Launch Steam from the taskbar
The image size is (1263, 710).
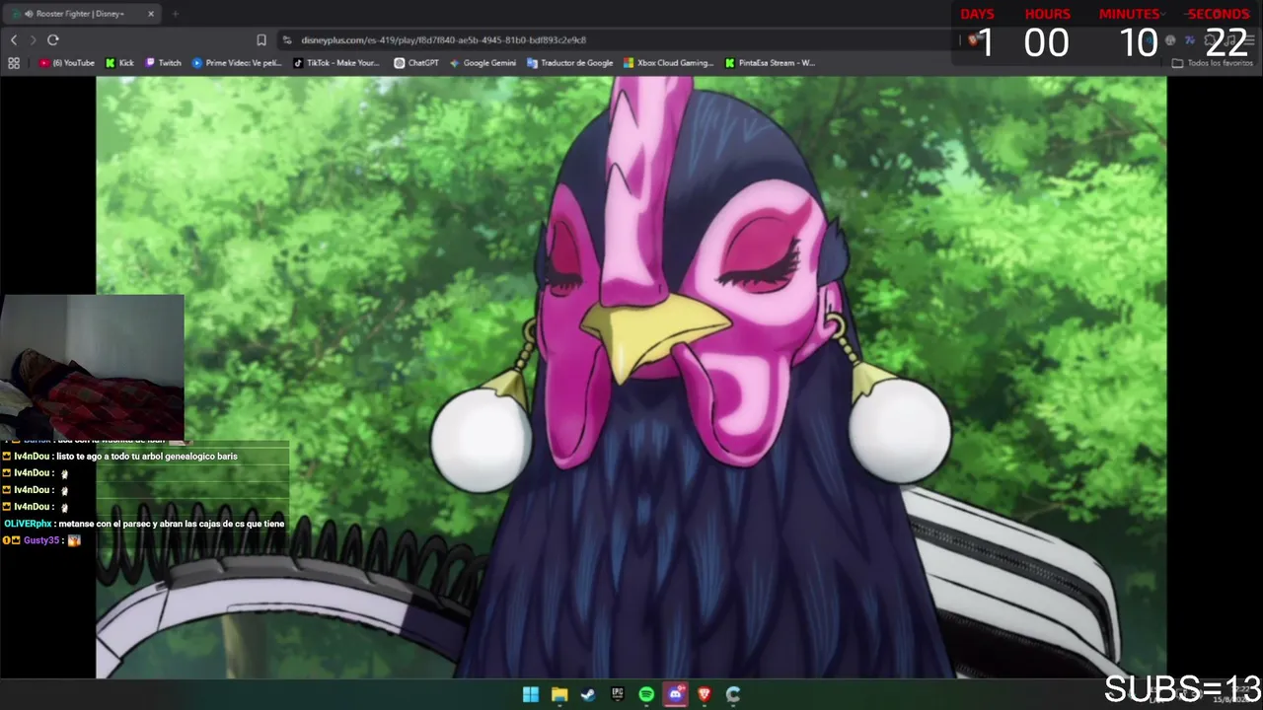tap(588, 694)
